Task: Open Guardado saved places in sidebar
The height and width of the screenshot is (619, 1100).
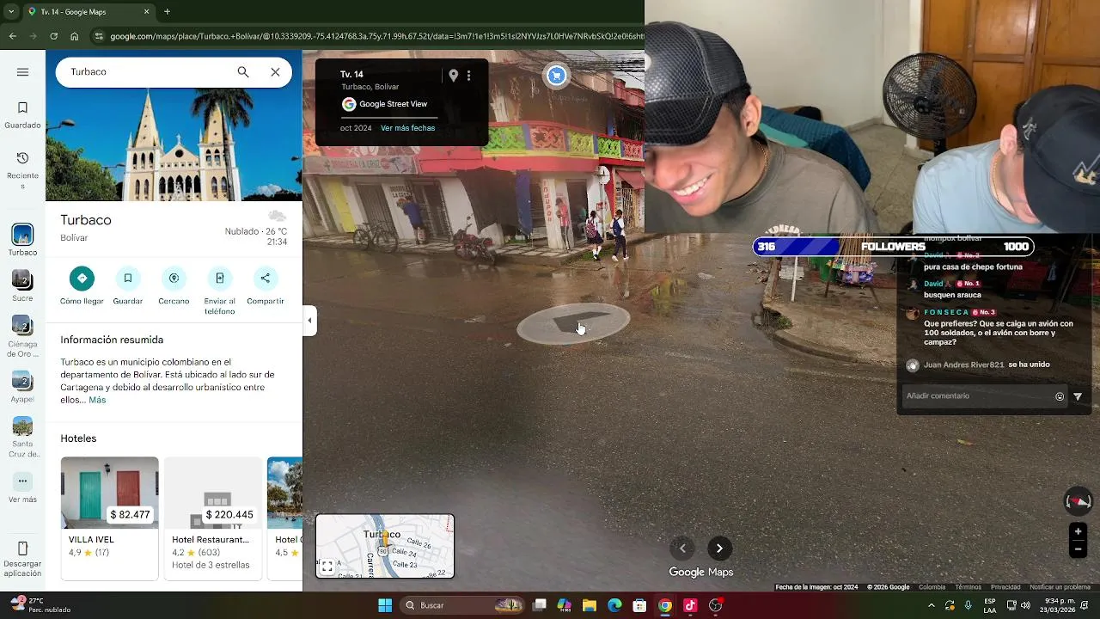Action: coord(22,115)
